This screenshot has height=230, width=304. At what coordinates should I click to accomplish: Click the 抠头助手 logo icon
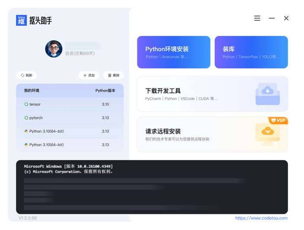click(x=21, y=20)
